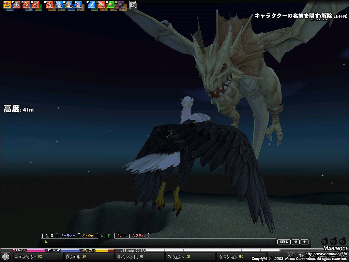This screenshot has height=262, width=349.
Task: Open the クエスト (Q) window
Action: [x=191, y=257]
